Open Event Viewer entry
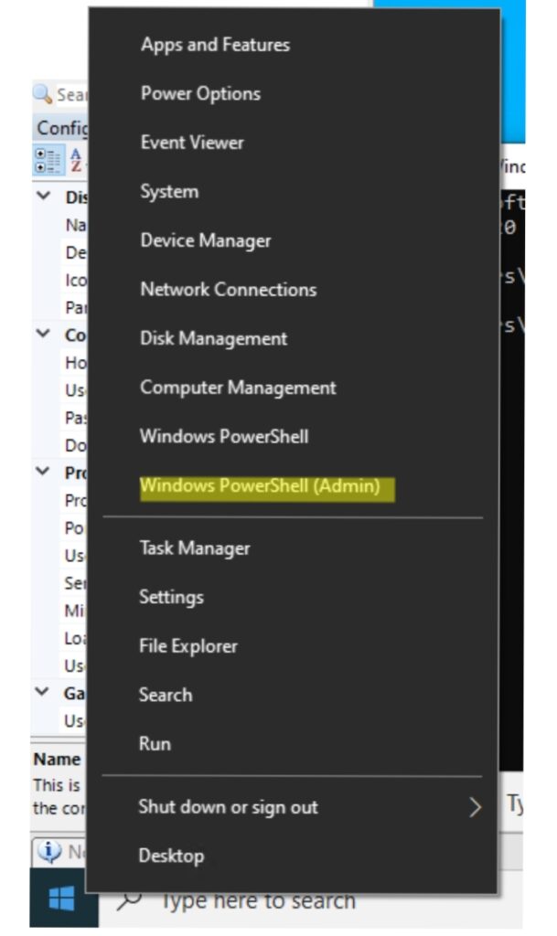The height and width of the screenshot is (936, 557). coord(192,143)
